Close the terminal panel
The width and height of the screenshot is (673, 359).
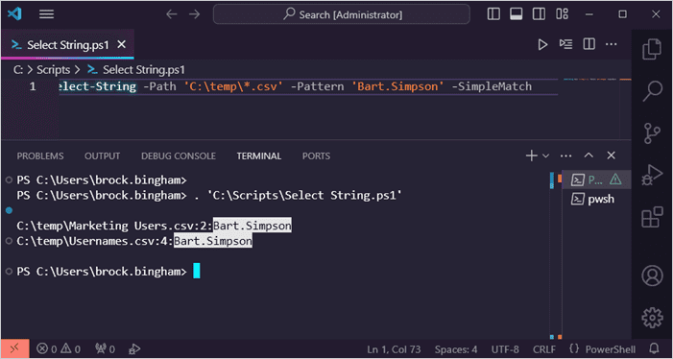612,156
